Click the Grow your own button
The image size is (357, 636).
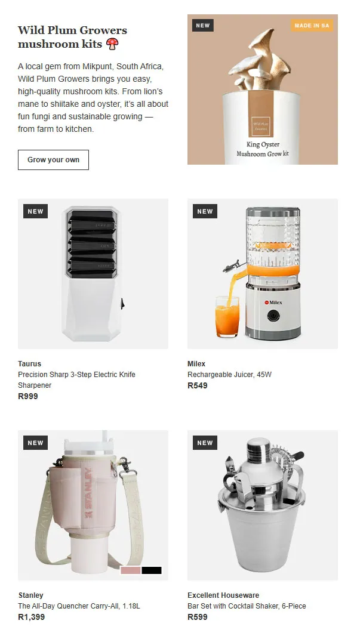click(x=53, y=160)
